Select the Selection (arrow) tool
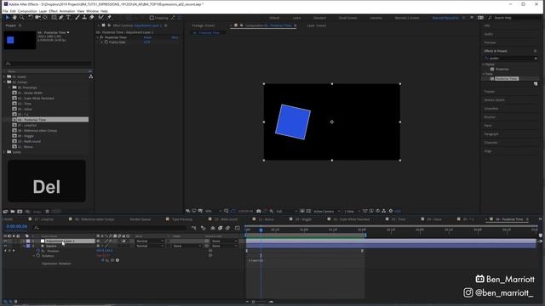 coord(7,17)
